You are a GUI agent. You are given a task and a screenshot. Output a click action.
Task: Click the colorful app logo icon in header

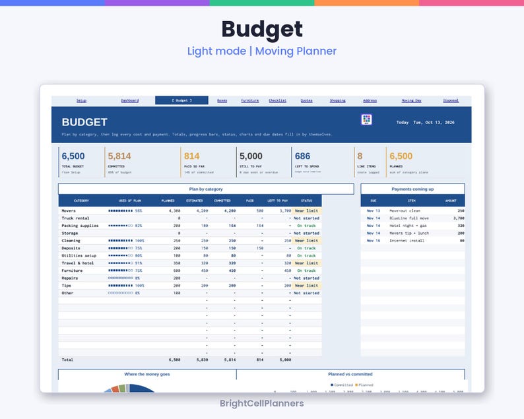point(366,119)
